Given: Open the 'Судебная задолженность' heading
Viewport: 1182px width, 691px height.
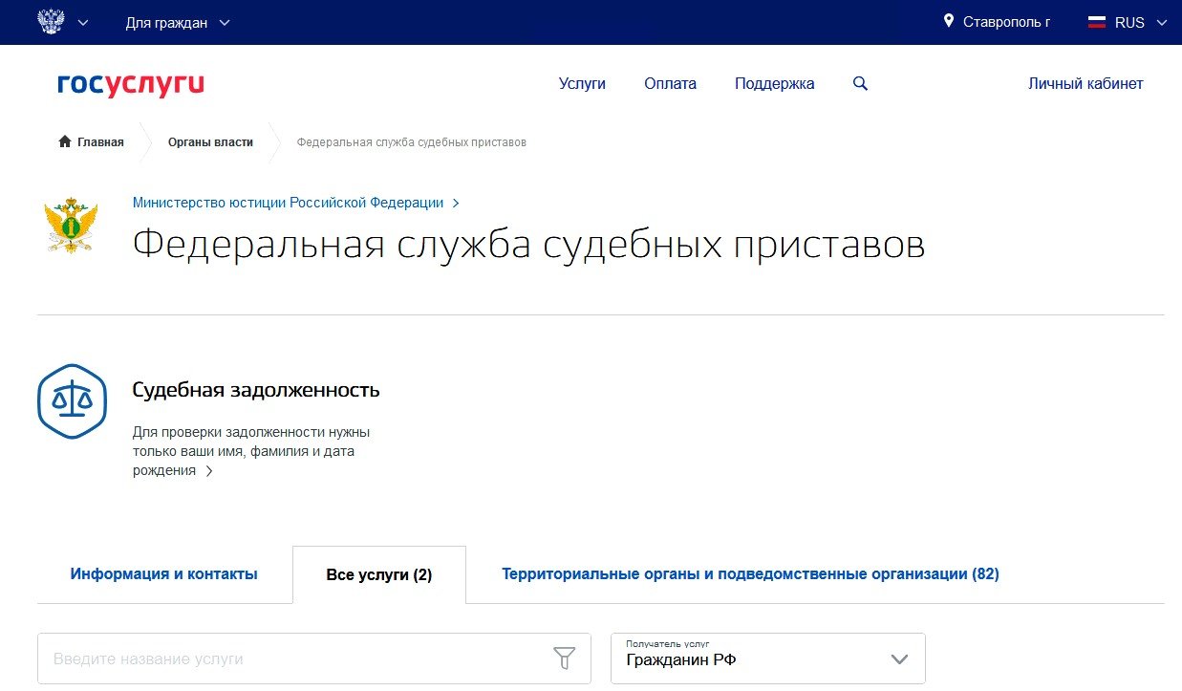Looking at the screenshot, I should coord(256,390).
